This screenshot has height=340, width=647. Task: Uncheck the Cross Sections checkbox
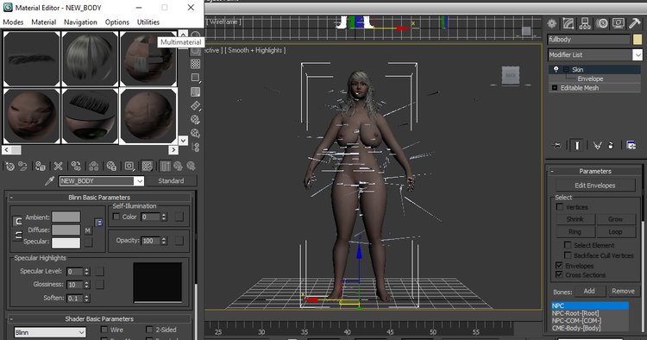click(559, 274)
